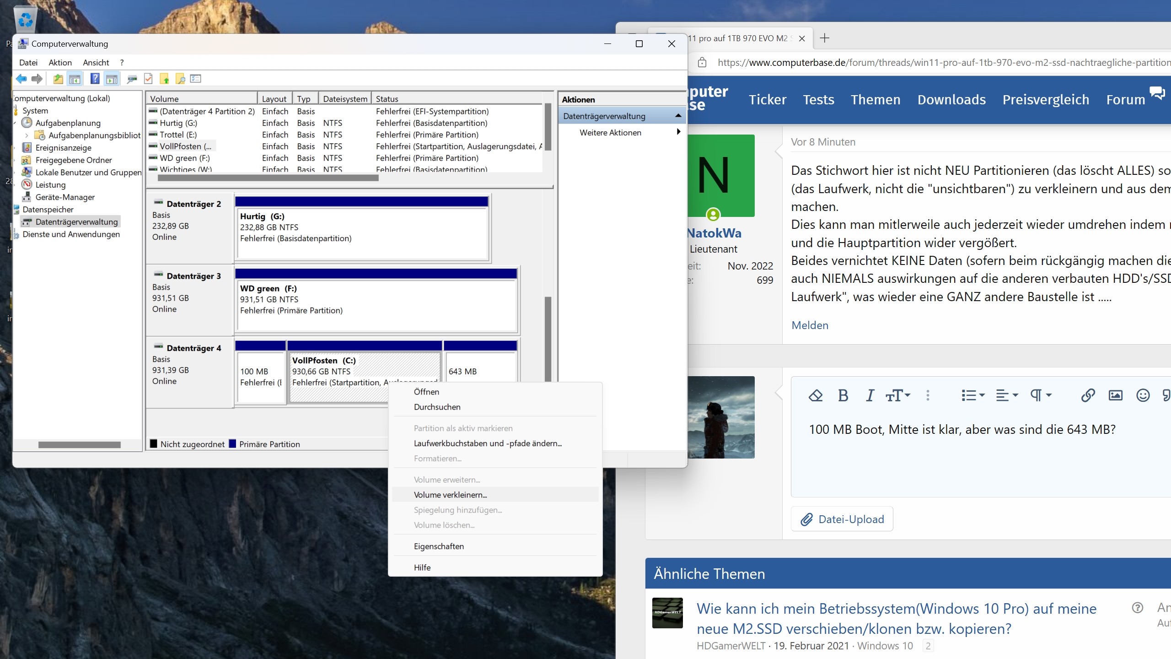Open the Aktion menu
The height and width of the screenshot is (659, 1171).
[x=60, y=63]
